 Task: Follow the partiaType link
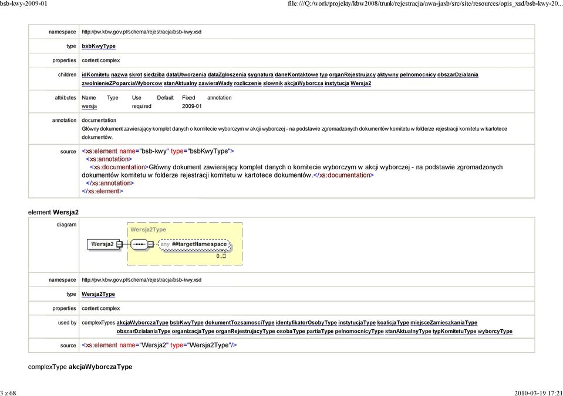[320, 331]
